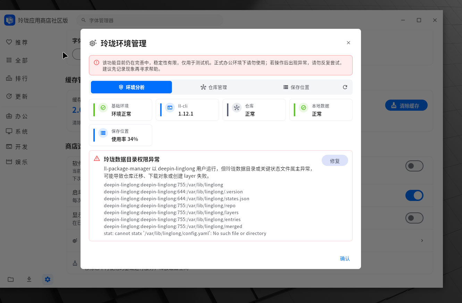The height and width of the screenshot is (303, 462).
Task: Click the 本地数据 green check icon
Action: 303,108
